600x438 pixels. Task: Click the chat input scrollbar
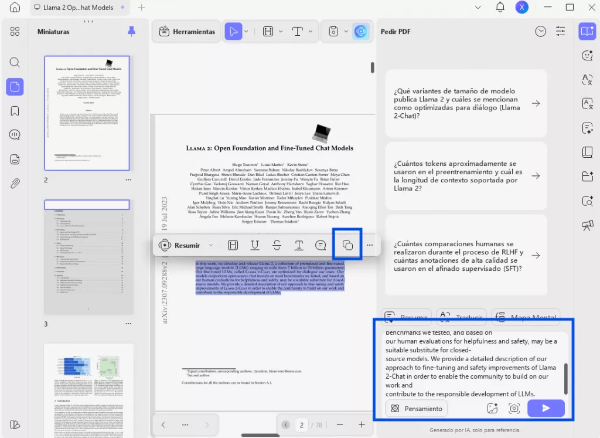point(565,378)
